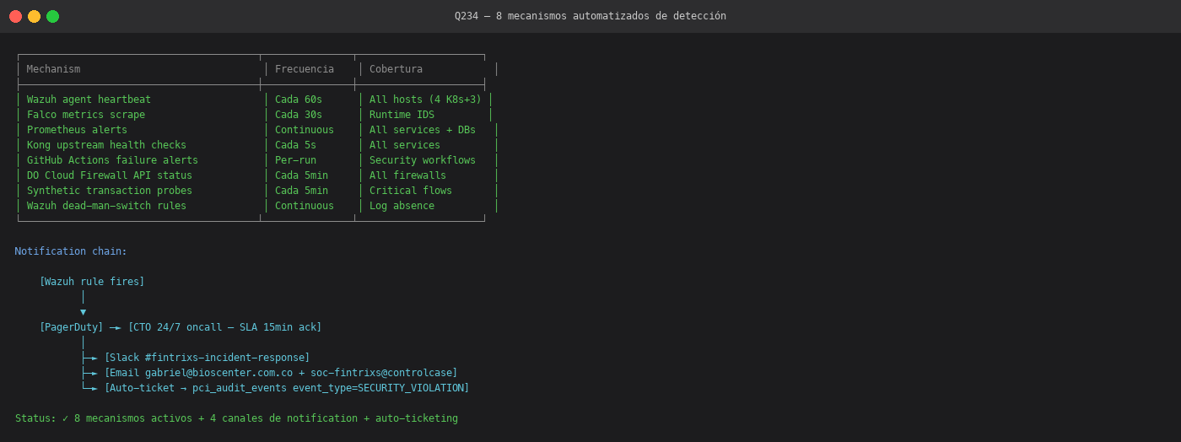The image size is (1181, 442).
Task: Click CTO 24/7 oncall SLA 15min ack
Action: [225, 327]
